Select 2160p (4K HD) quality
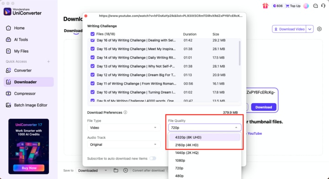The width and height of the screenshot is (329, 179). (205, 145)
